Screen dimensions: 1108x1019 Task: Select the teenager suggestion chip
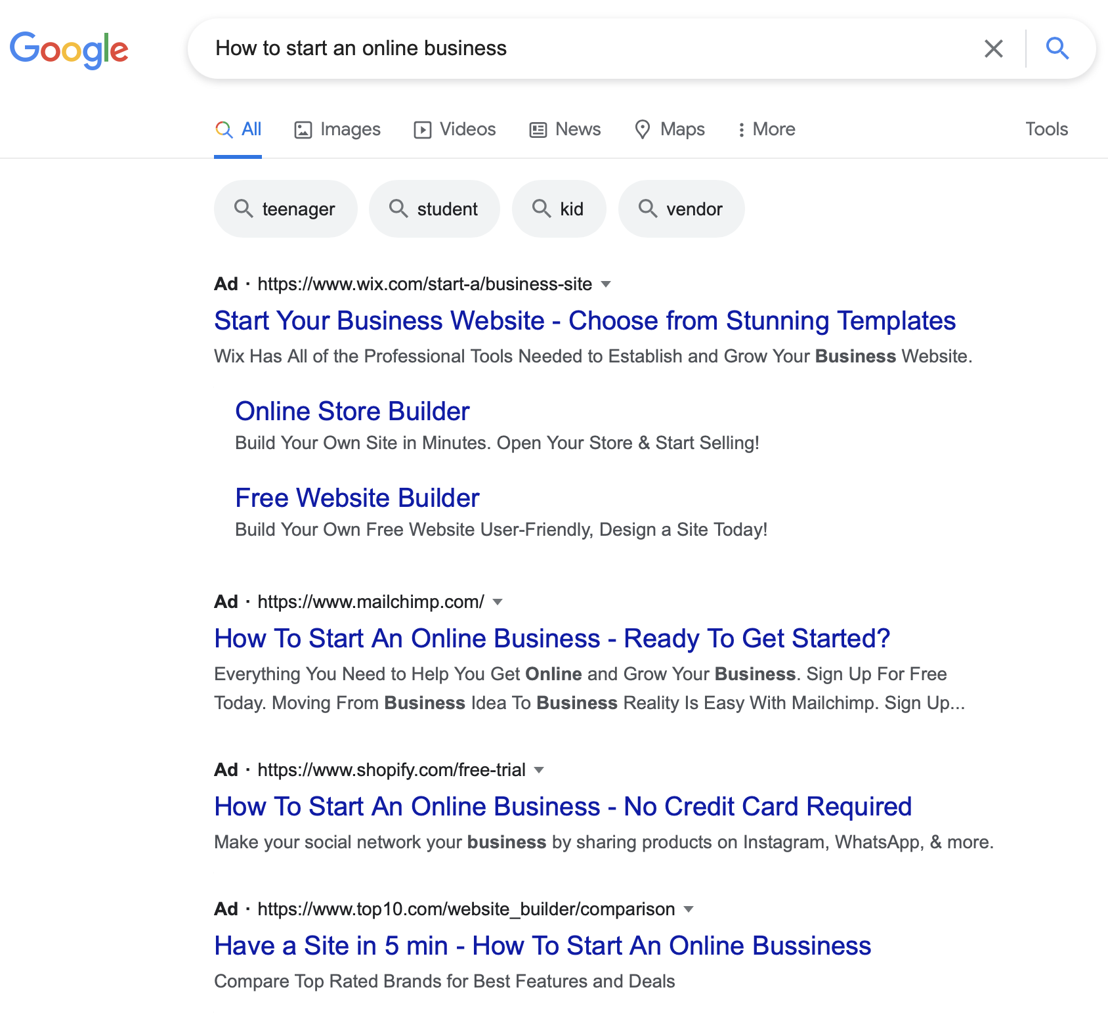point(286,209)
